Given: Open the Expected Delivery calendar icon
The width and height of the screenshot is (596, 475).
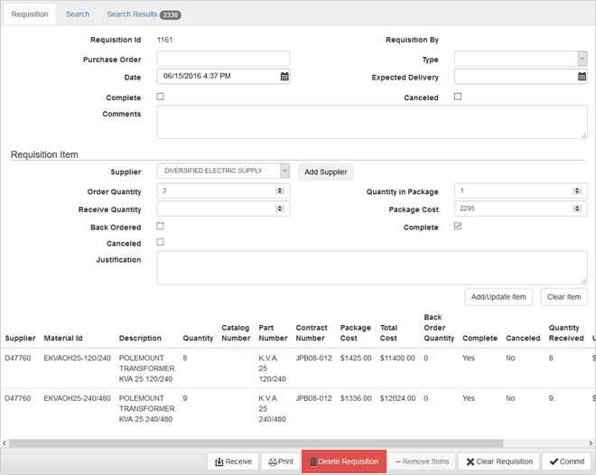Looking at the screenshot, I should click(x=582, y=77).
